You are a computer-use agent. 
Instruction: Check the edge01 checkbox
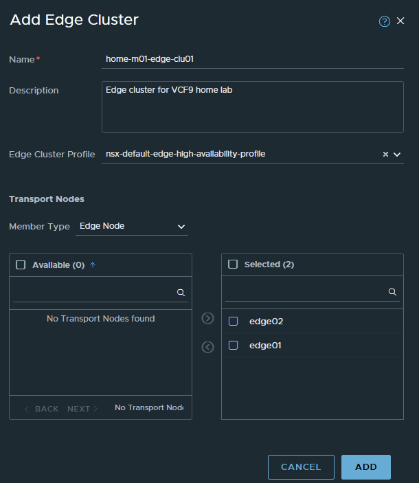pos(234,345)
